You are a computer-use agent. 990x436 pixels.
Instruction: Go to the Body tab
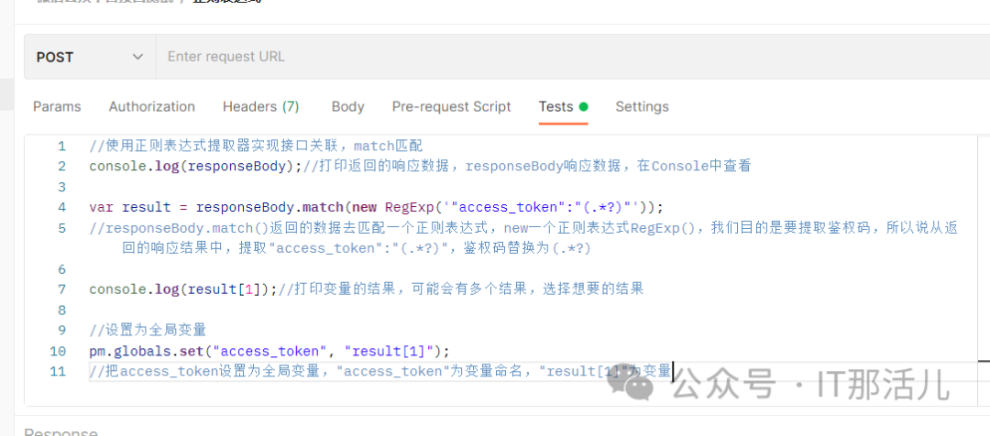click(347, 106)
